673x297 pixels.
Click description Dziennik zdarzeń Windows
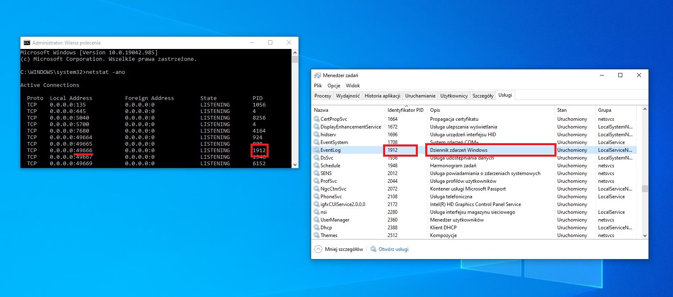pos(459,150)
